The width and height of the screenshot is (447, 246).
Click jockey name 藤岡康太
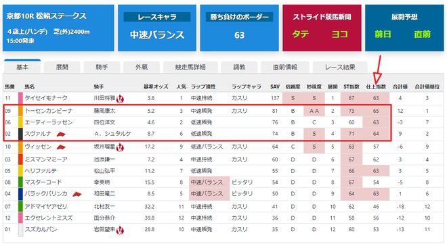point(104,111)
